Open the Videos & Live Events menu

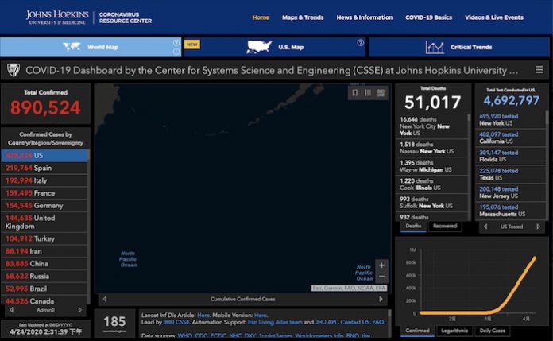point(493,17)
